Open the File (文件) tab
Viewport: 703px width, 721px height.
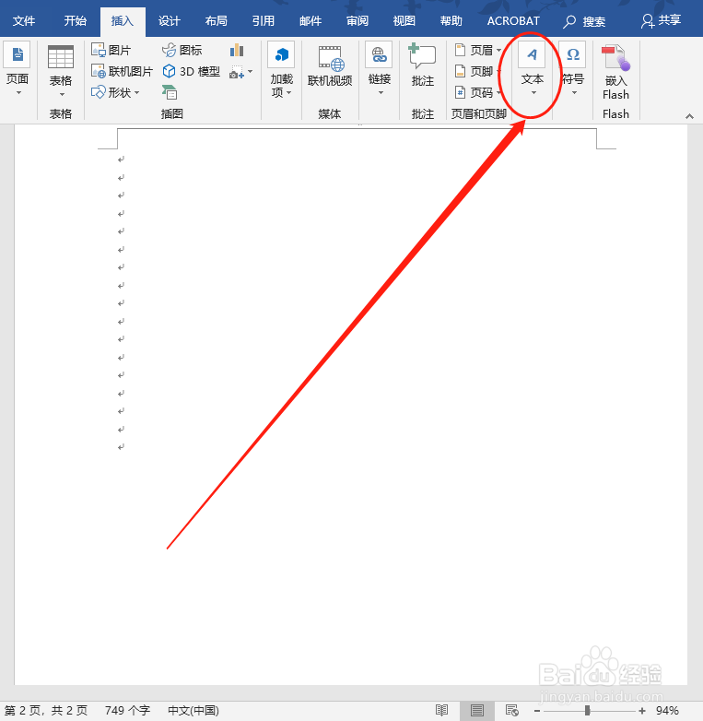[x=24, y=21]
